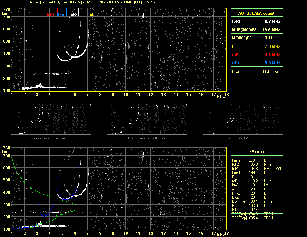Click the D1 value "01.1" in AIP output

254,177
